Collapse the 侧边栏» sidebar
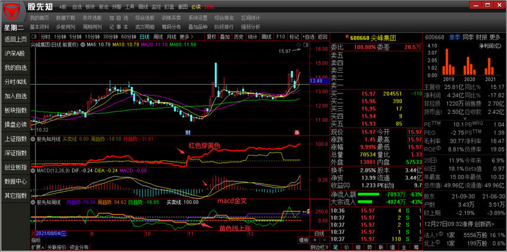The height and width of the screenshot is (252, 507). click(x=319, y=247)
